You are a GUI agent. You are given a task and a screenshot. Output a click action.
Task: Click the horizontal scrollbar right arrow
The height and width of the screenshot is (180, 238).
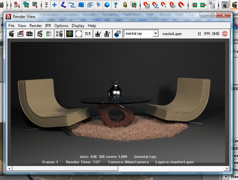click(227, 168)
